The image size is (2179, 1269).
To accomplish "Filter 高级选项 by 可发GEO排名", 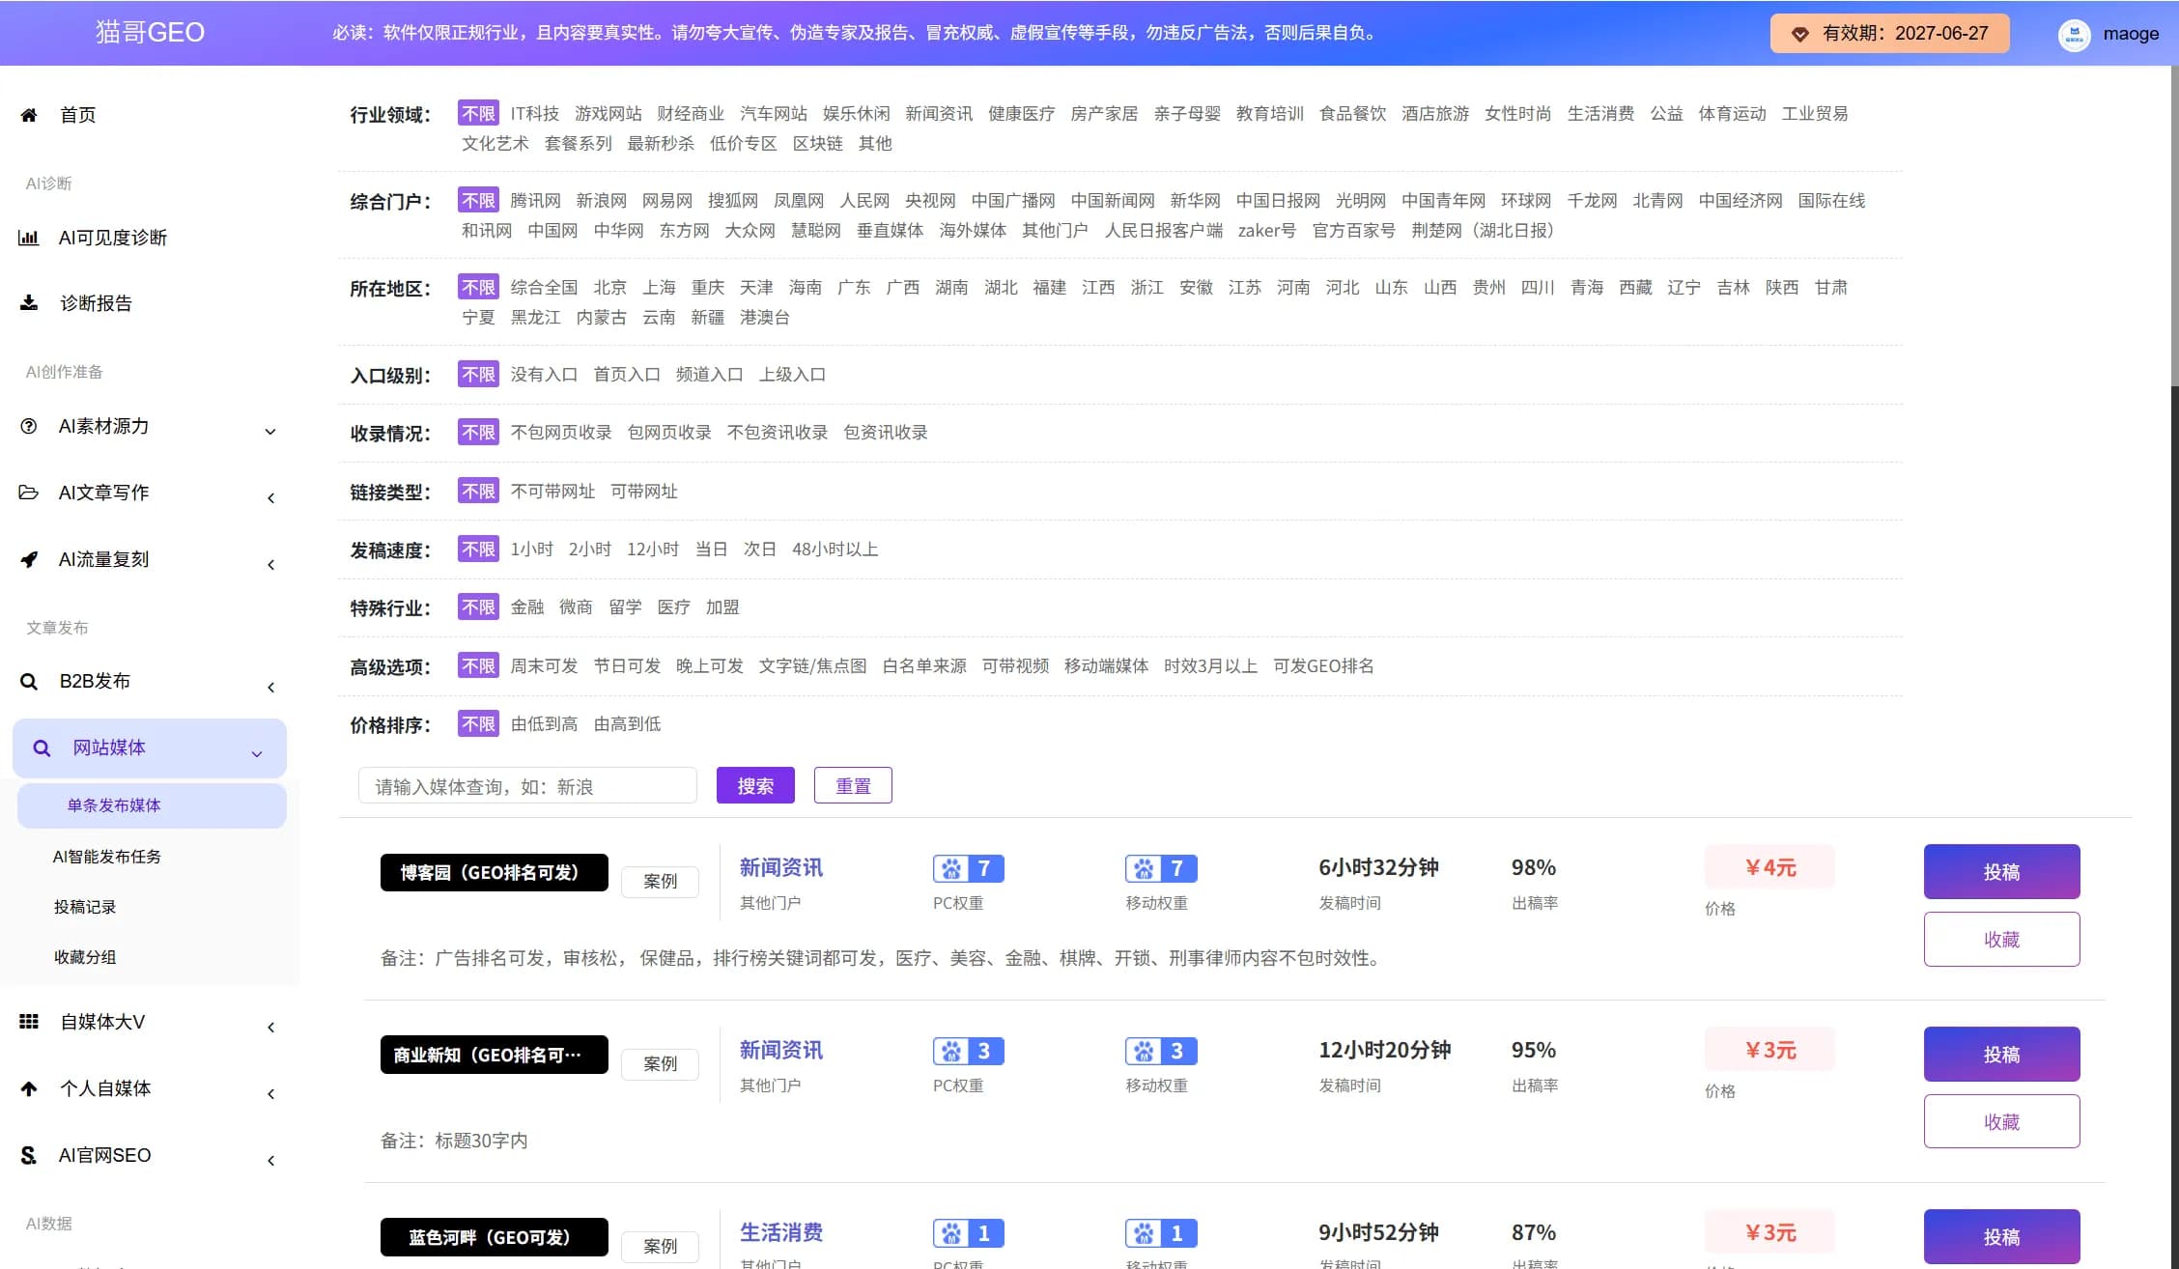I will click(x=1323, y=666).
